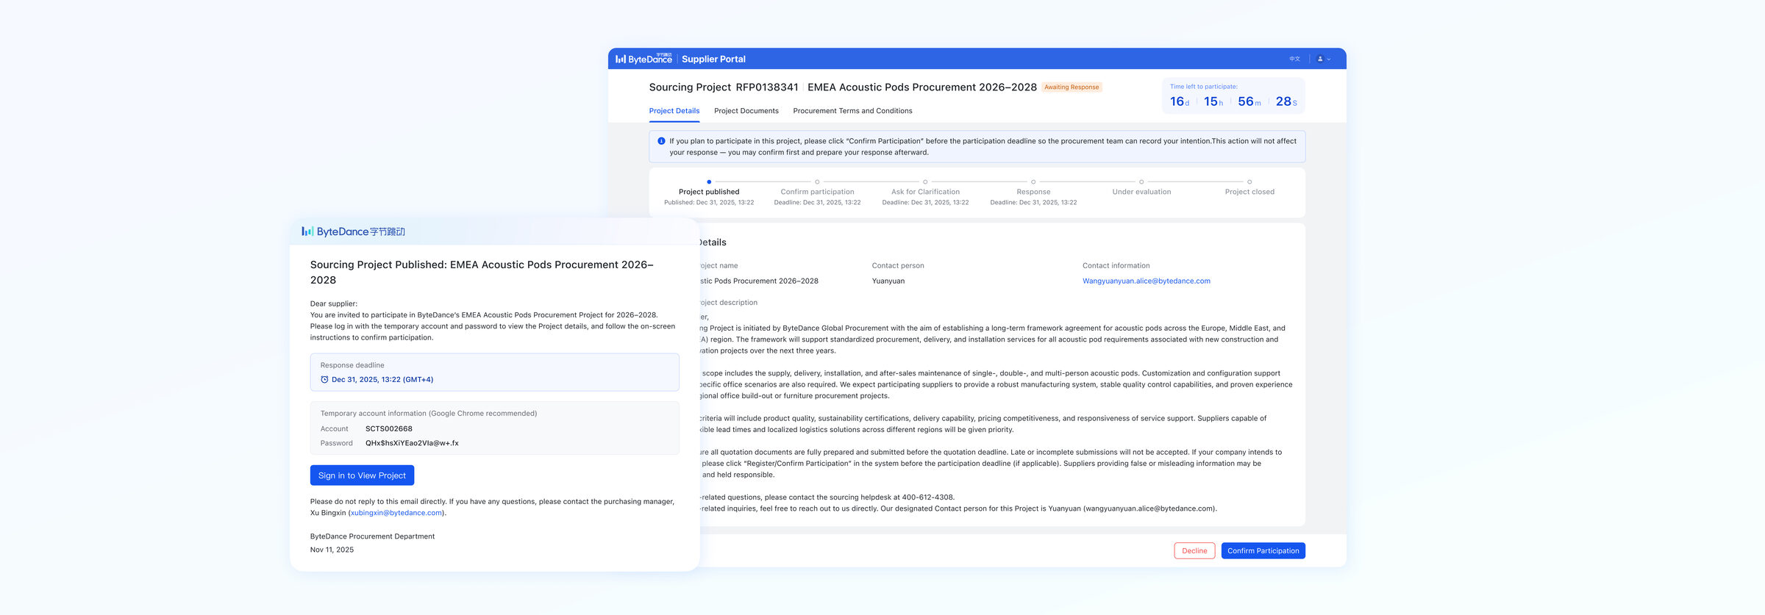Open the Project Documents tab
Viewport: 1765px width, 615px height.
[x=746, y=111]
